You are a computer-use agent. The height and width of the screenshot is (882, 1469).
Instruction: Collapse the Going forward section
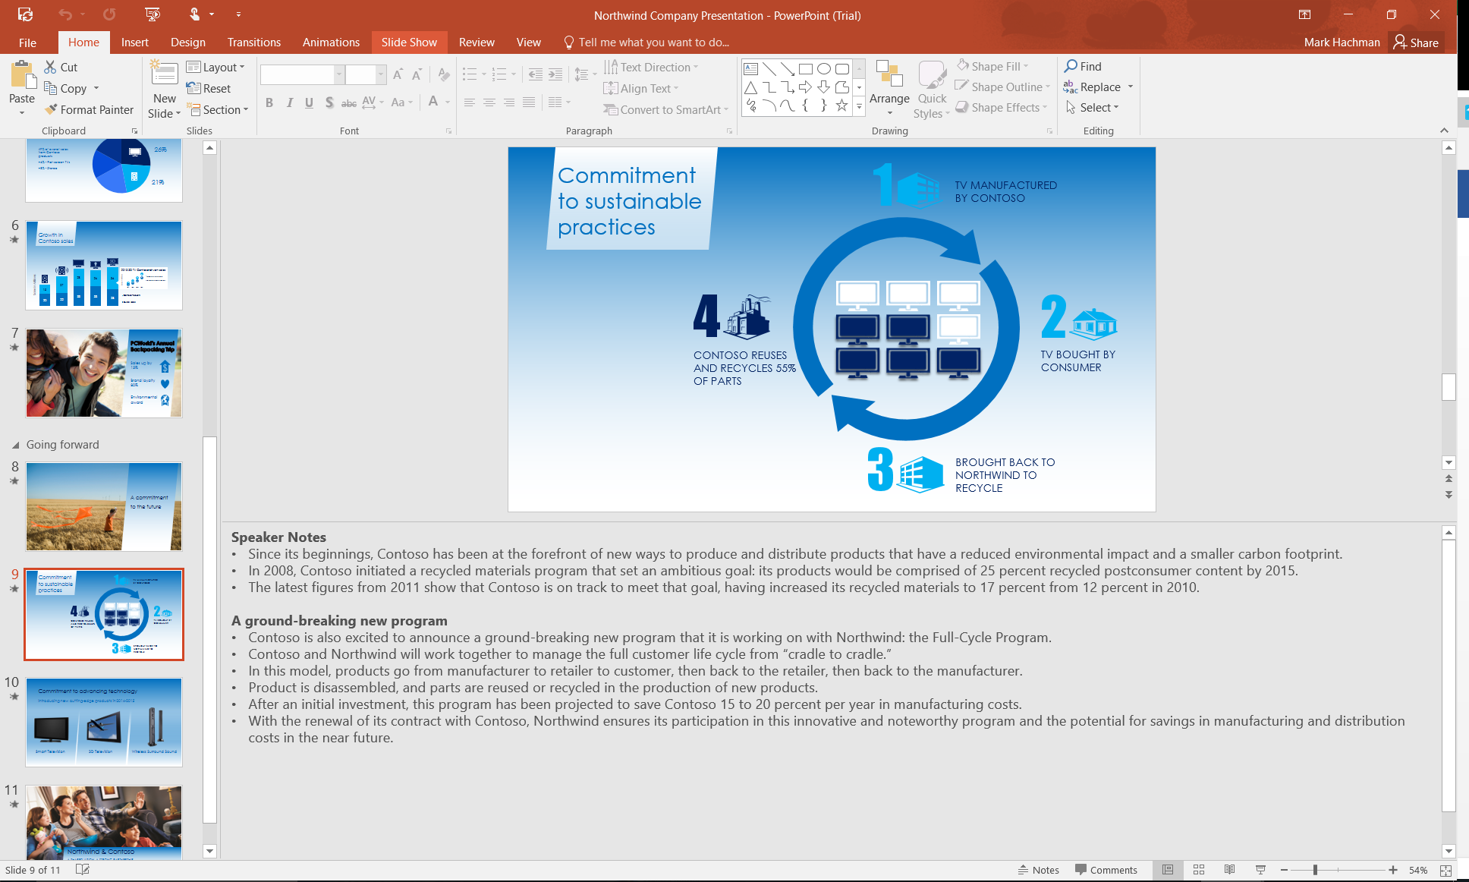[x=15, y=445]
